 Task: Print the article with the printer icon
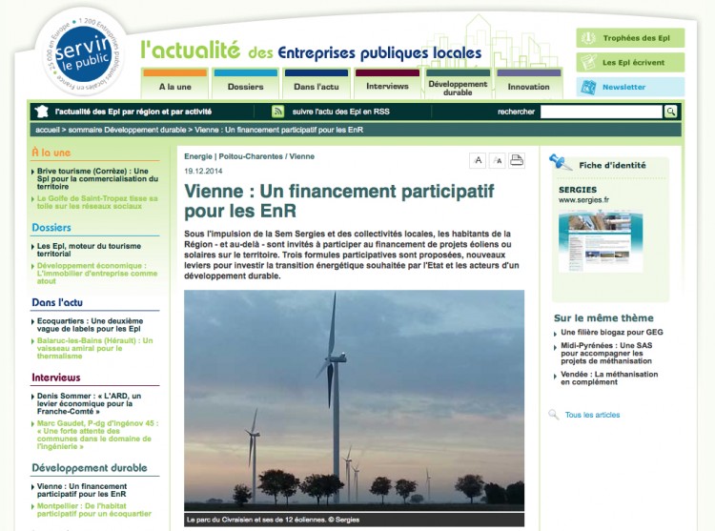tap(517, 160)
